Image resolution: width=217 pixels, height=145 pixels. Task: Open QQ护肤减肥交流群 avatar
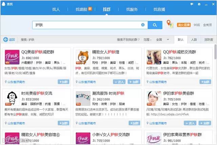coord(154,57)
